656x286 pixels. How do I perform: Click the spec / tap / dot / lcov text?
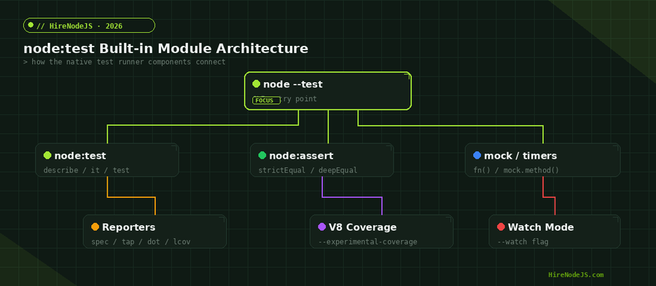tap(141, 242)
